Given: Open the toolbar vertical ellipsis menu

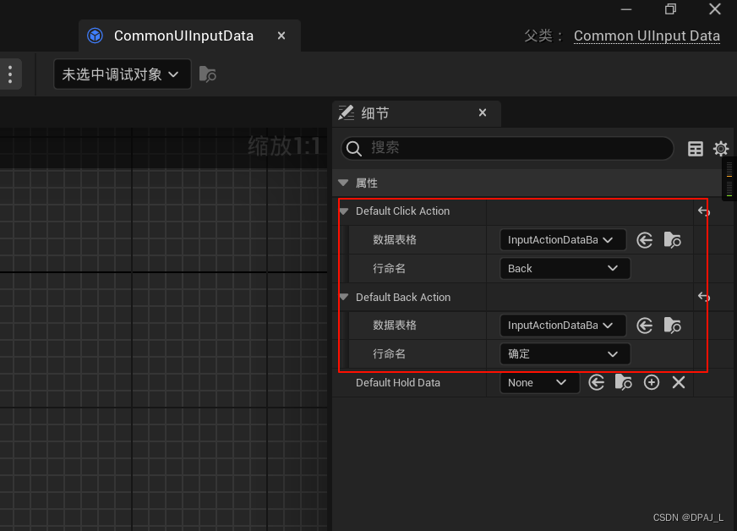Looking at the screenshot, I should click(x=11, y=74).
